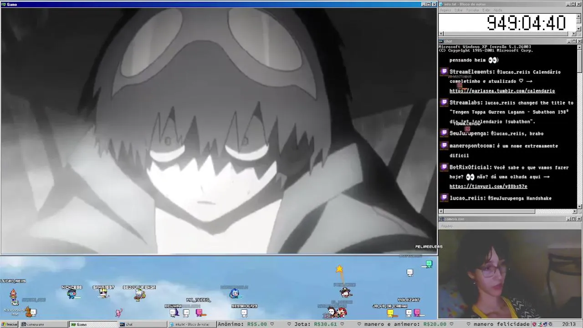Click chat window scrollbar up arrow
The width and height of the screenshot is (583, 328).
(579, 47)
